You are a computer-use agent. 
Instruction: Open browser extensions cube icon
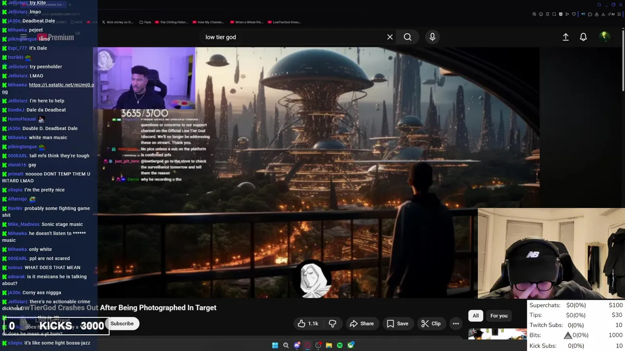click(590, 14)
